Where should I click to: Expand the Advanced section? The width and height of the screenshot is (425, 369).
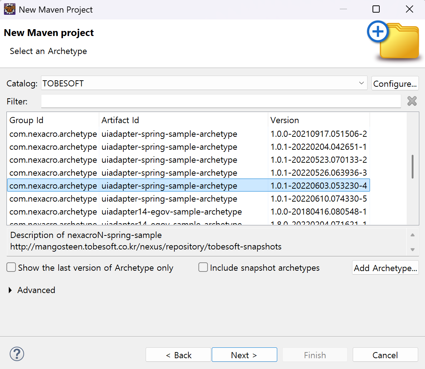tap(10, 290)
